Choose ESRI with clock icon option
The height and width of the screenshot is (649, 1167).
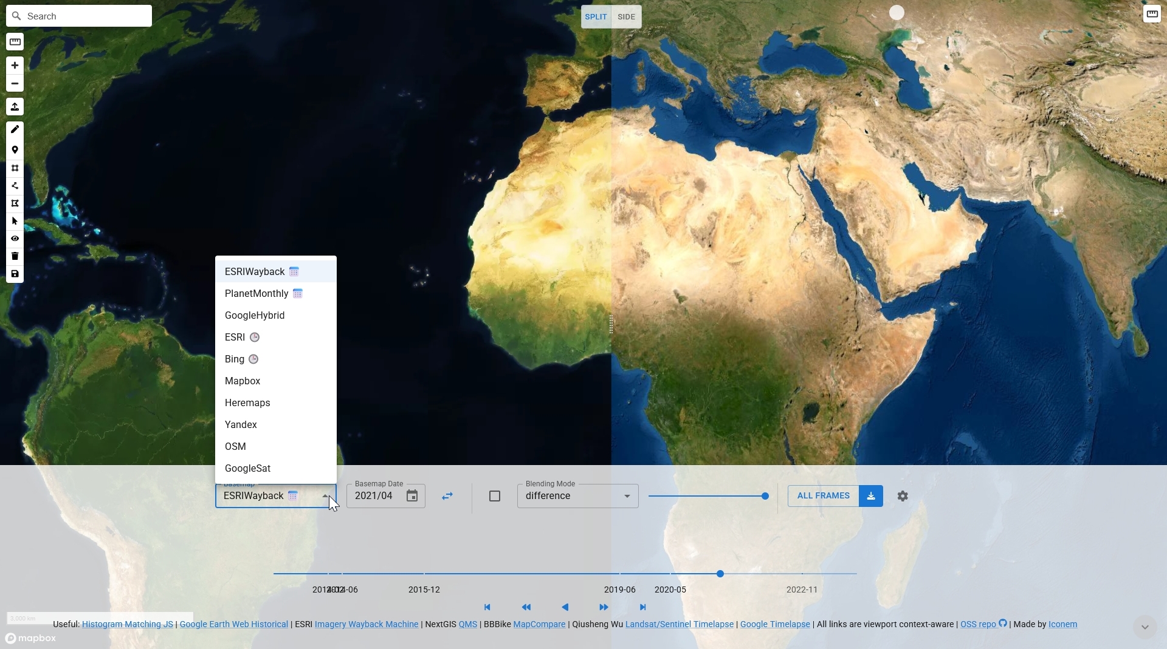(x=276, y=337)
